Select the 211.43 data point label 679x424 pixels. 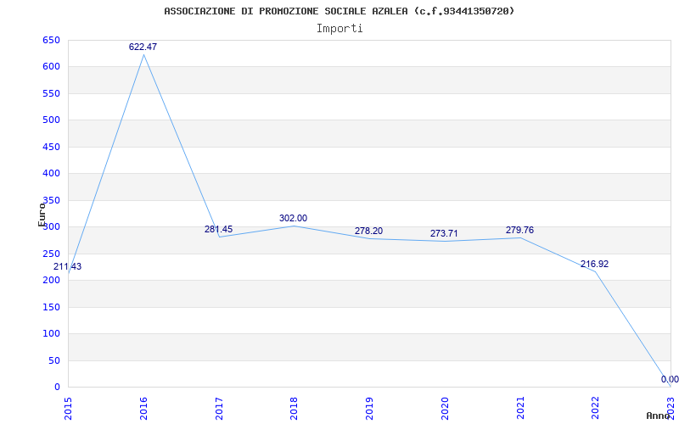(68, 267)
